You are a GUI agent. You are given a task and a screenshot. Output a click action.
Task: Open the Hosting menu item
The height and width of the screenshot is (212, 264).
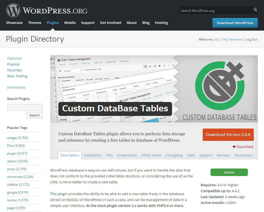click(x=161, y=23)
